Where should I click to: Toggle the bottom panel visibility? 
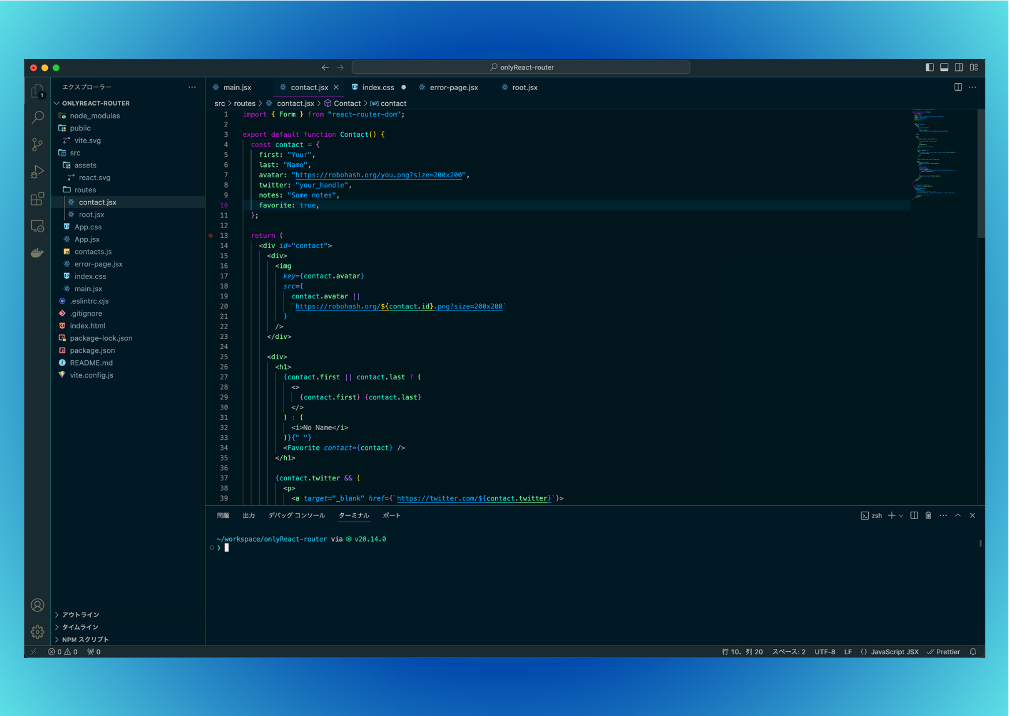coord(944,68)
